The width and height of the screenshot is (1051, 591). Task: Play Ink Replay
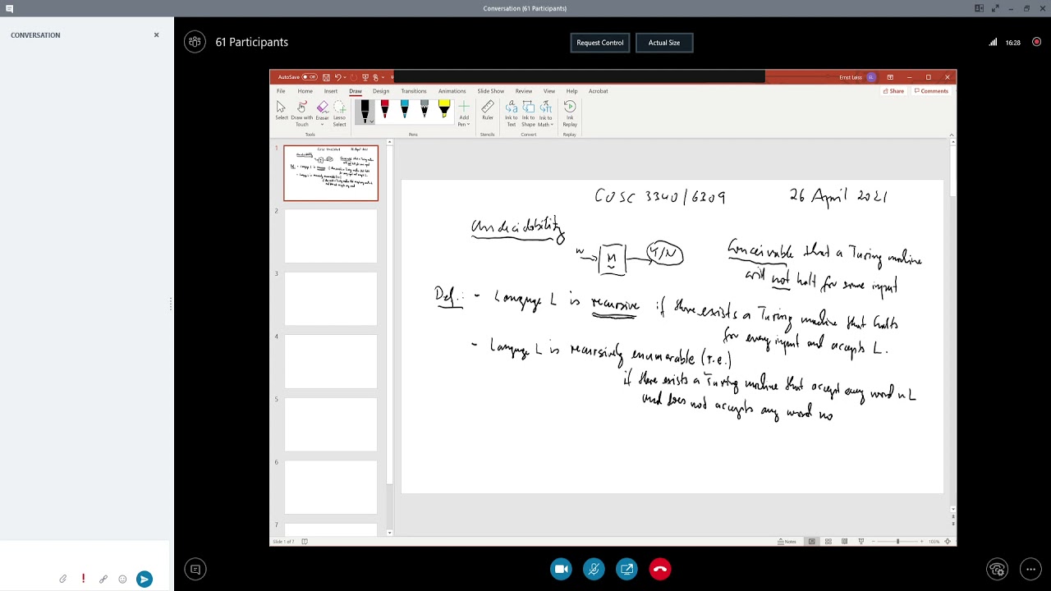pyautogui.click(x=570, y=113)
